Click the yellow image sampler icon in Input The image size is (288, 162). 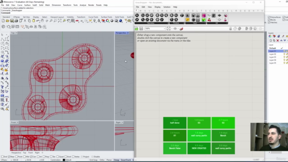pos(187,20)
